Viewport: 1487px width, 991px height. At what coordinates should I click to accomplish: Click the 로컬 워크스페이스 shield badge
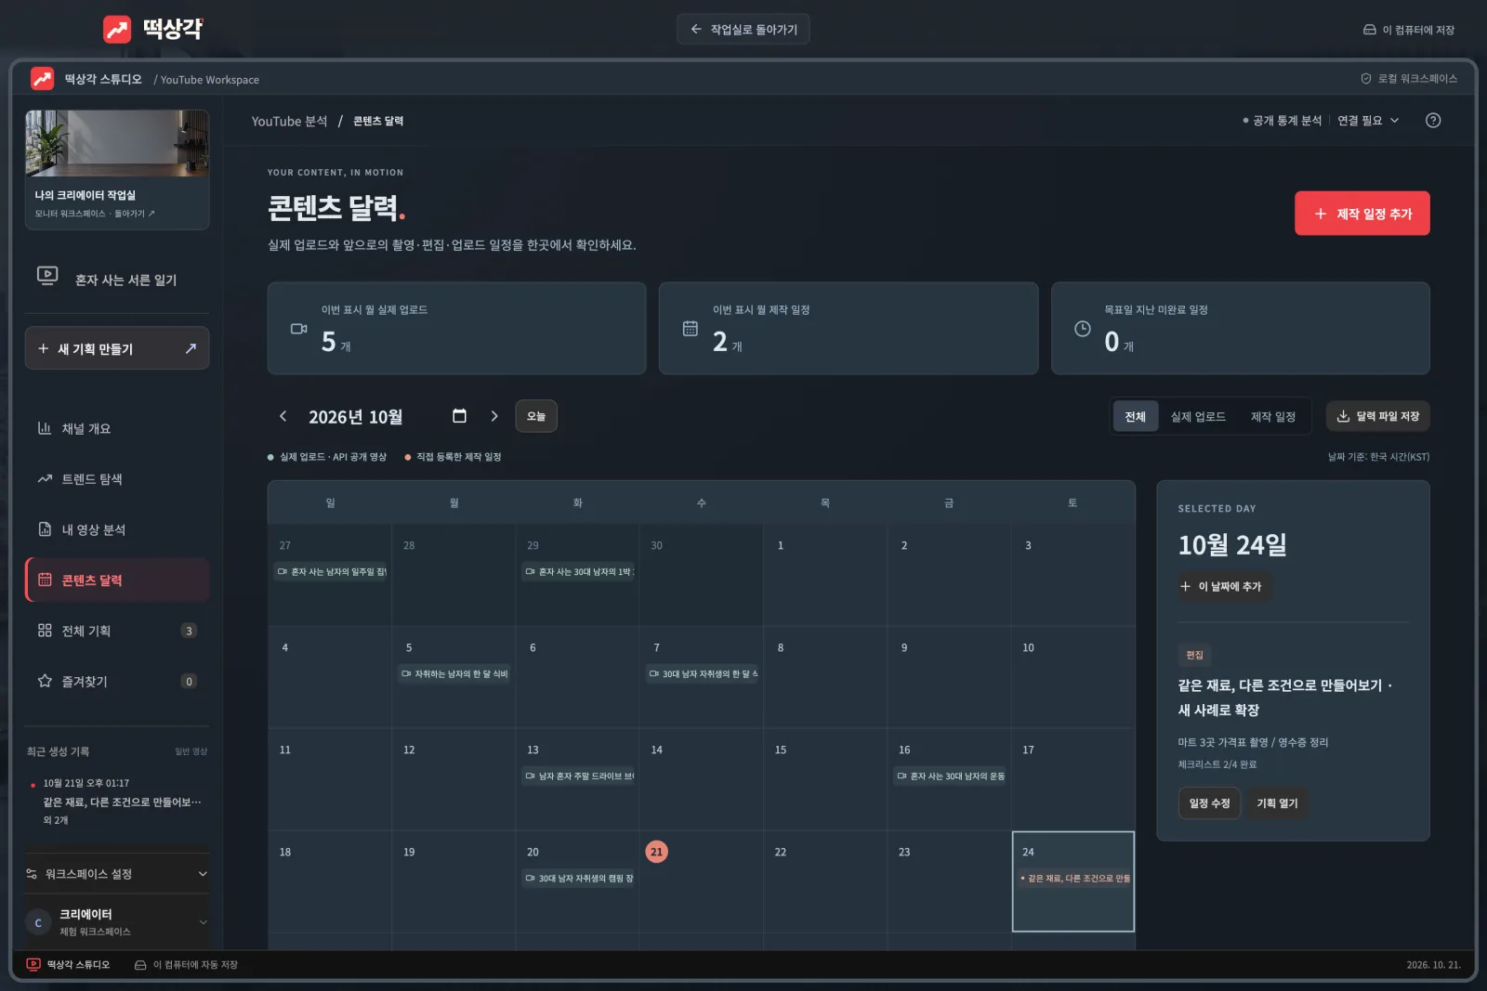pos(1409,79)
